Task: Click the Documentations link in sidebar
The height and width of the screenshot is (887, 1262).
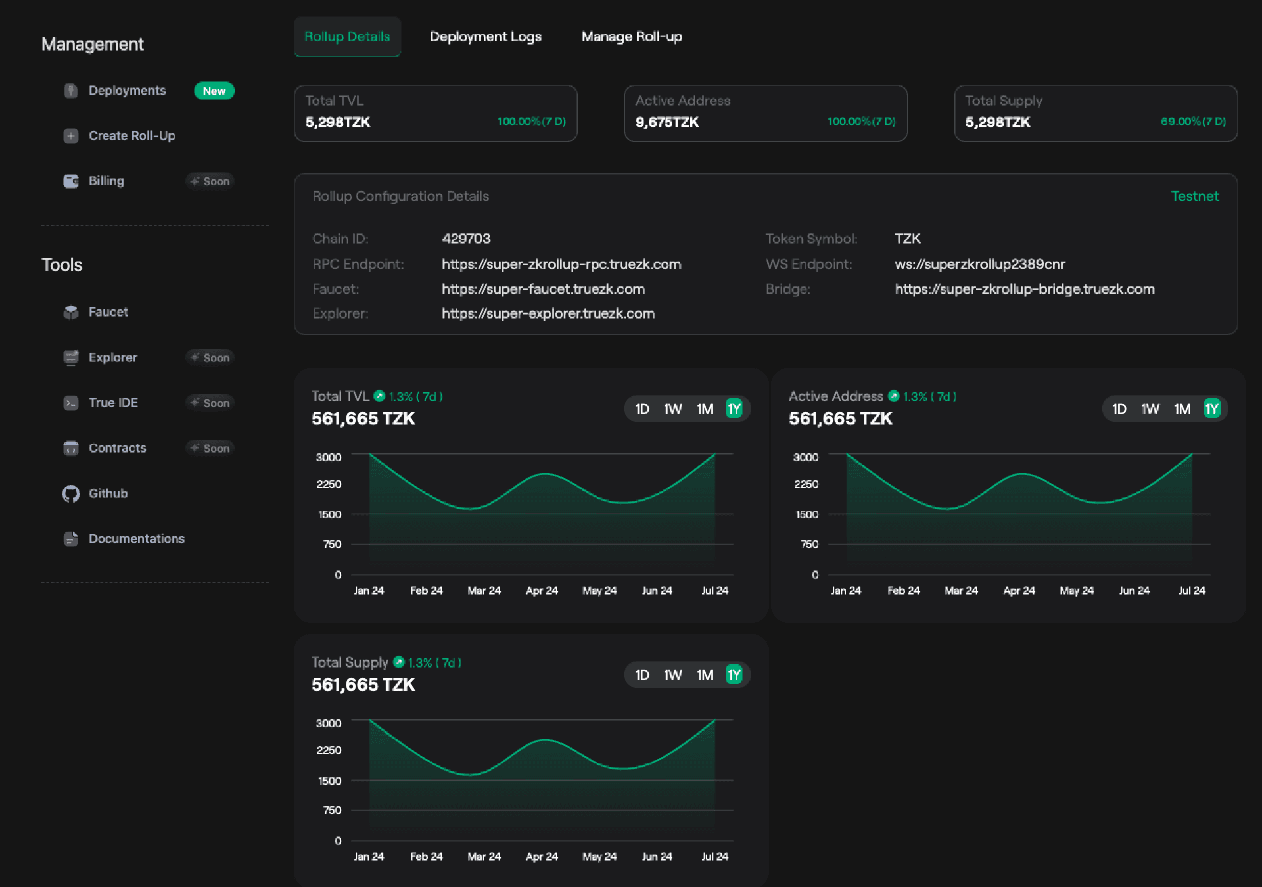Action: coord(136,539)
